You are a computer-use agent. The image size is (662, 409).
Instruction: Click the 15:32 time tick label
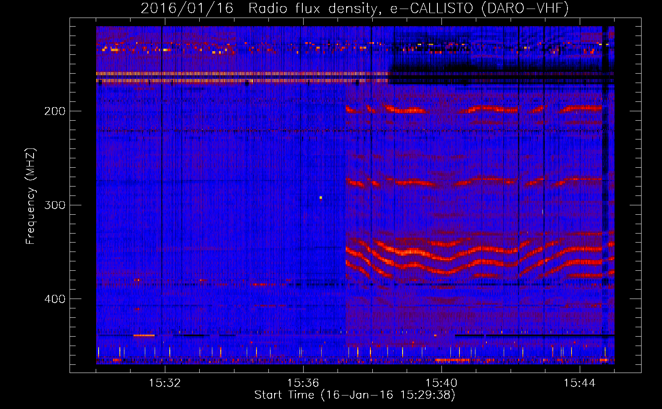[x=165, y=383]
